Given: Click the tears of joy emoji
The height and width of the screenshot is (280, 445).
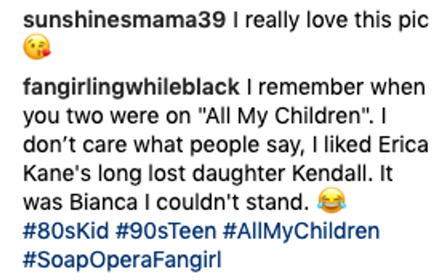Looking at the screenshot, I should tap(331, 201).
